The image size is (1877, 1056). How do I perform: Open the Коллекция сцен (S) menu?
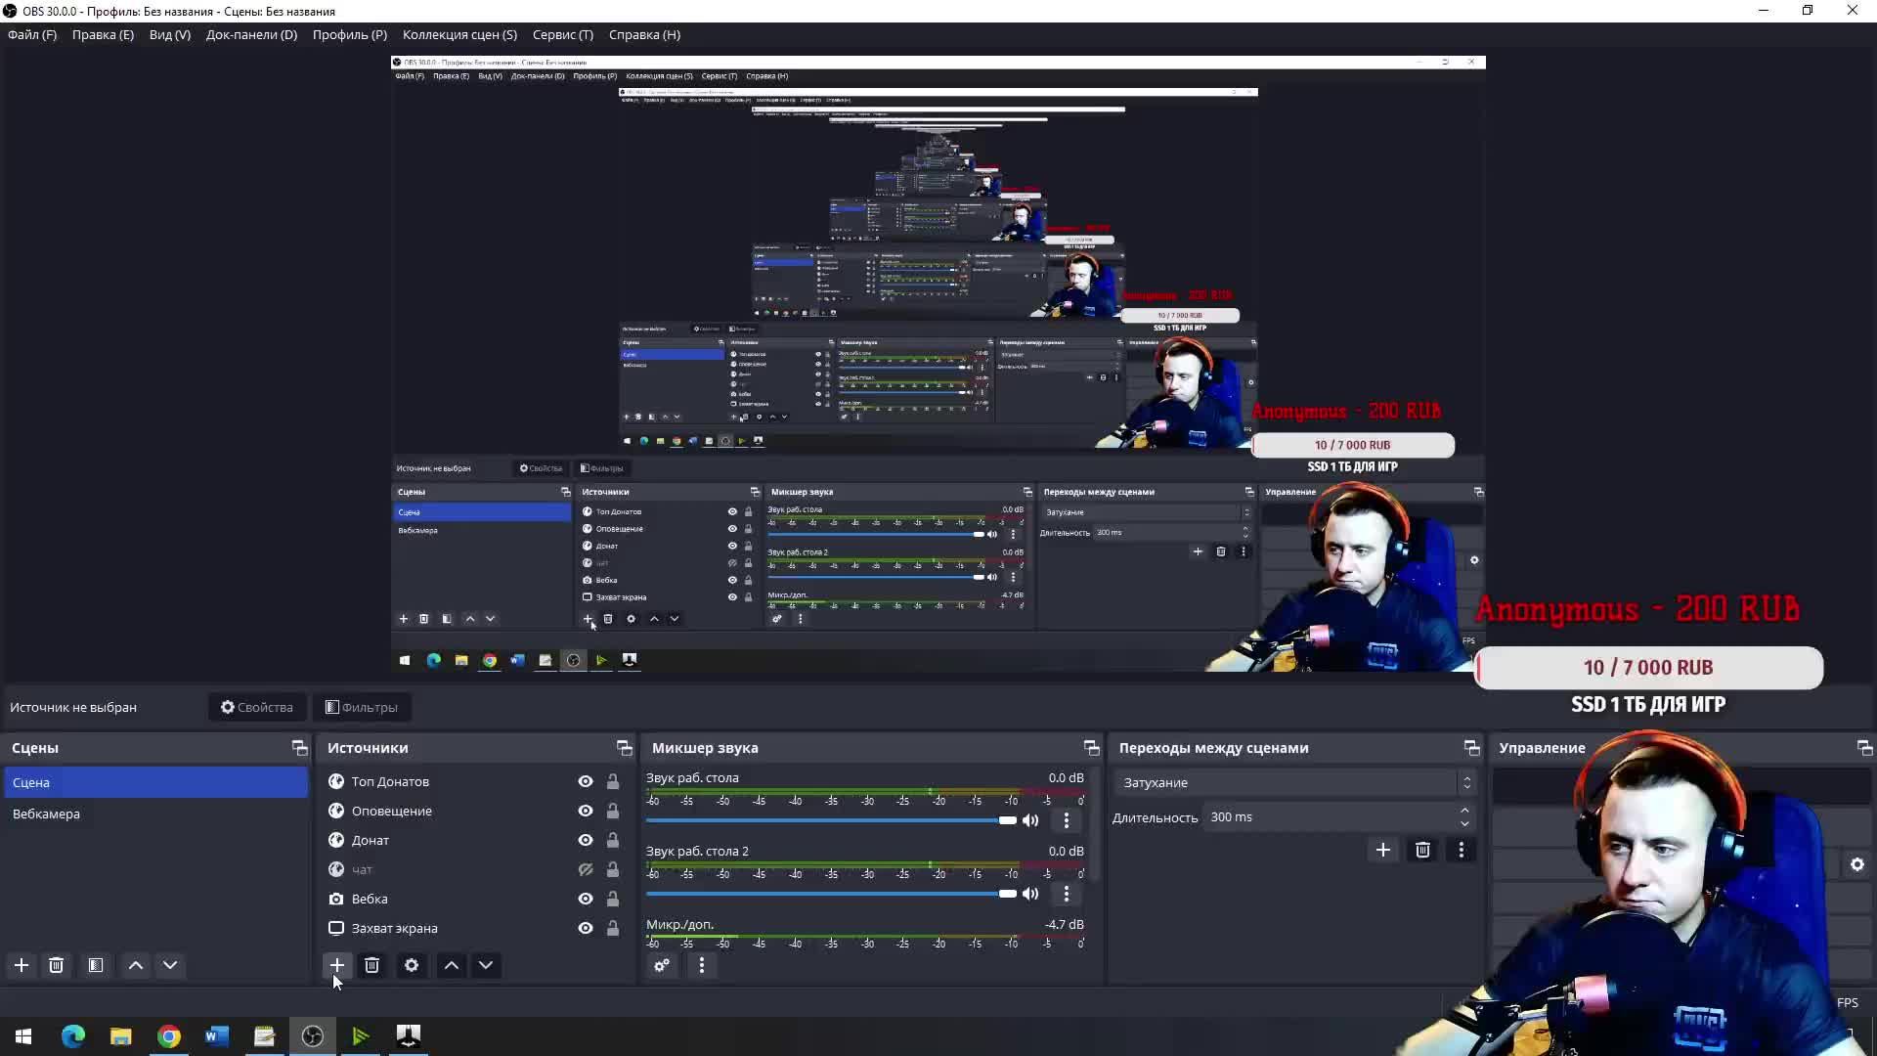point(459,34)
